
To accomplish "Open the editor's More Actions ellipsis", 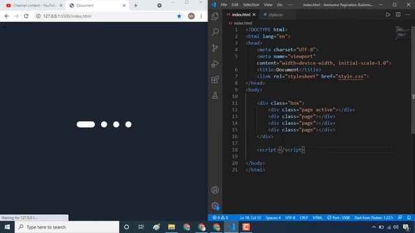I will click(x=408, y=14).
